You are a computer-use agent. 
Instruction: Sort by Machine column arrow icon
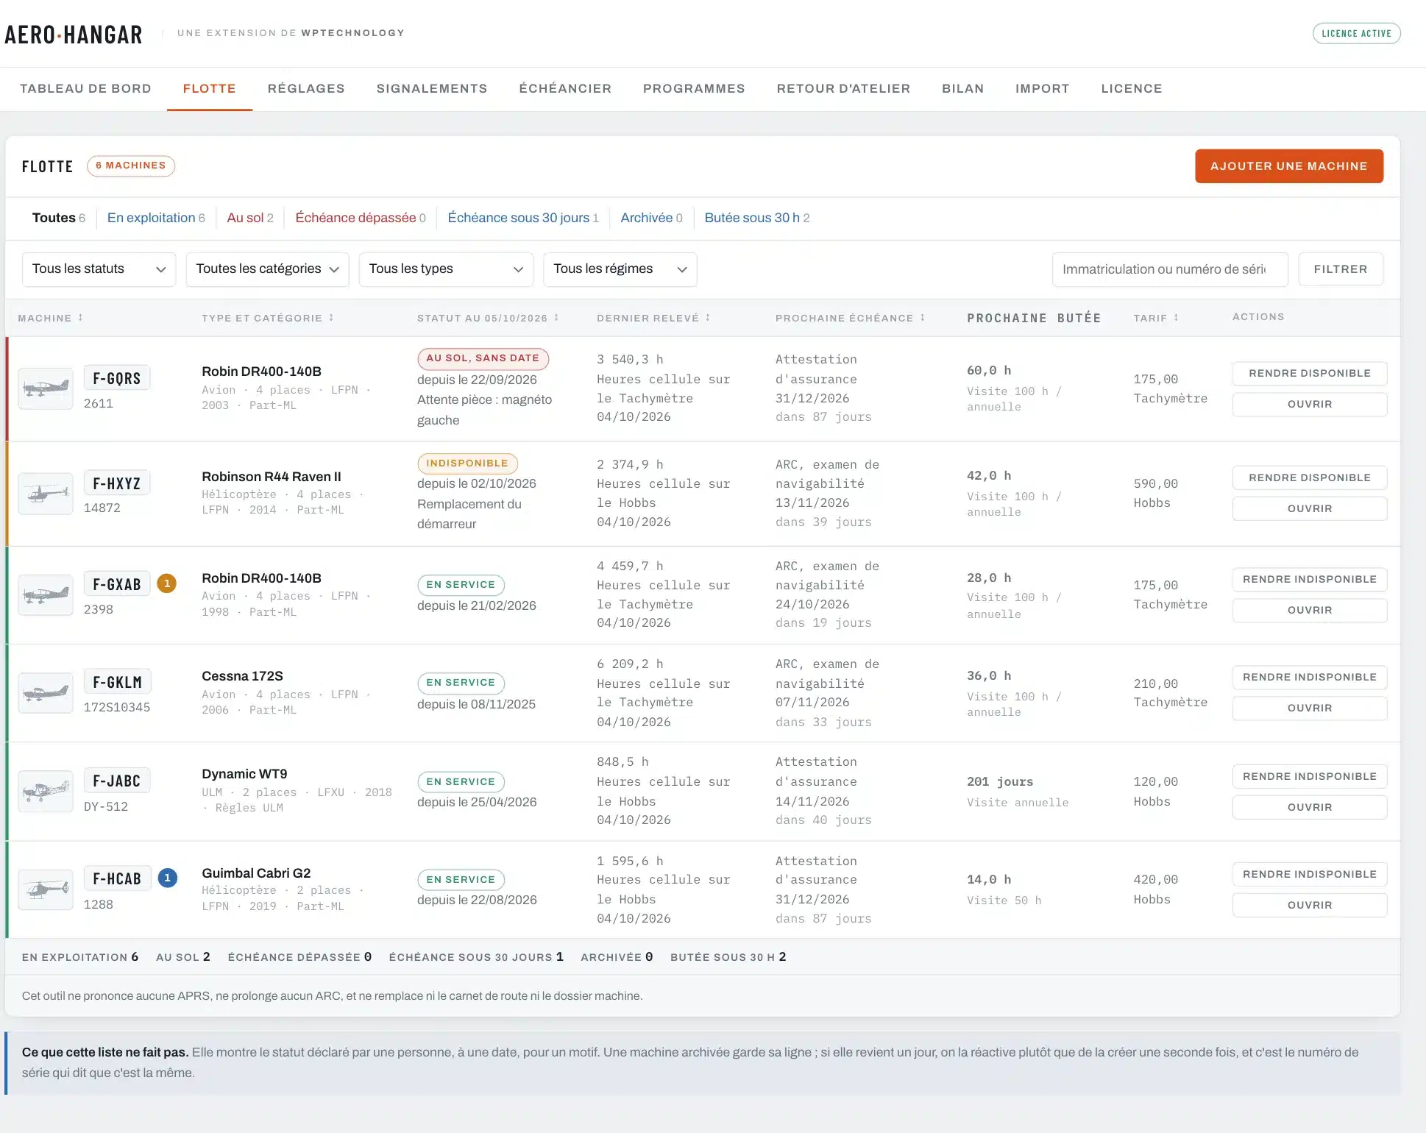pos(81,318)
